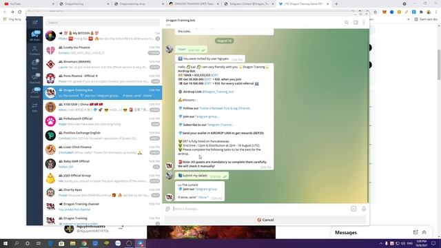
Task: Click the Telegram chat list search field
Action: (103, 23)
